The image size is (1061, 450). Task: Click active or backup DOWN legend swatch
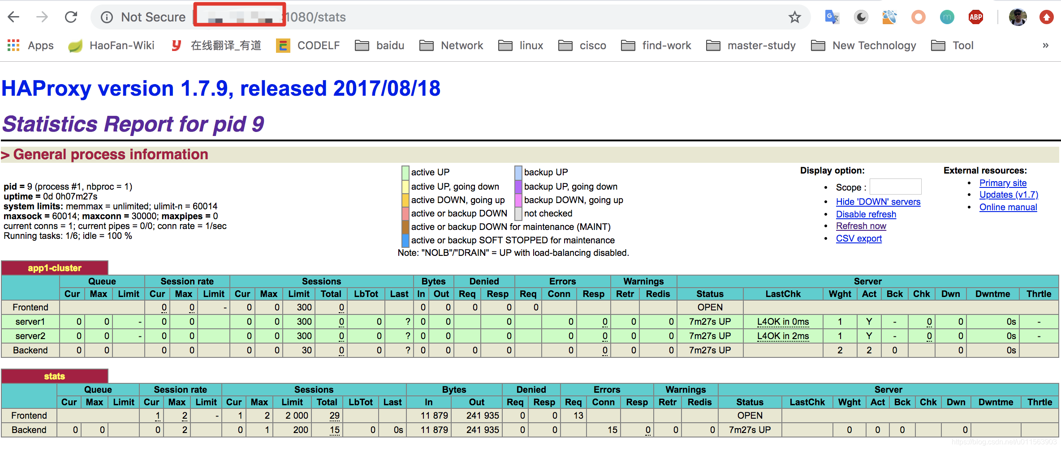click(405, 213)
